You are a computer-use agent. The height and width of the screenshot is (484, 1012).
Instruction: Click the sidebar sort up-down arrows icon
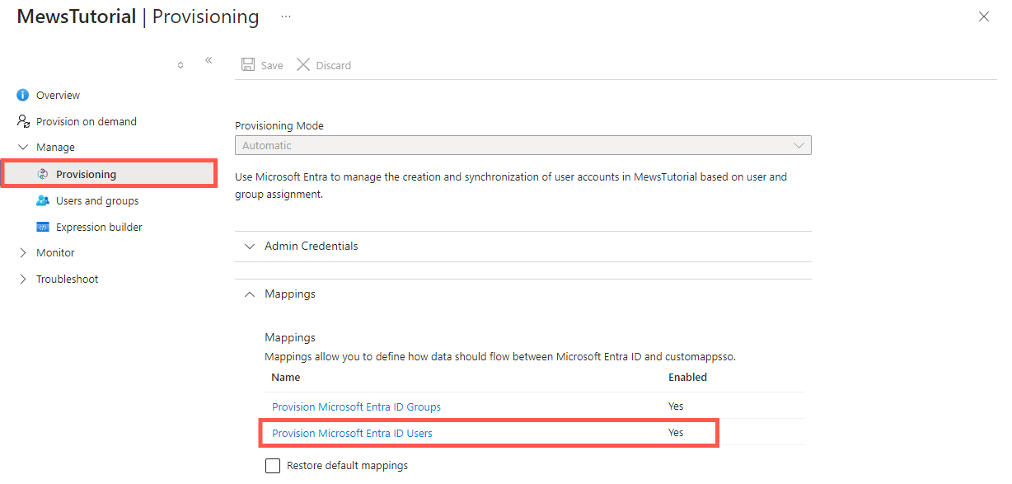click(x=180, y=65)
